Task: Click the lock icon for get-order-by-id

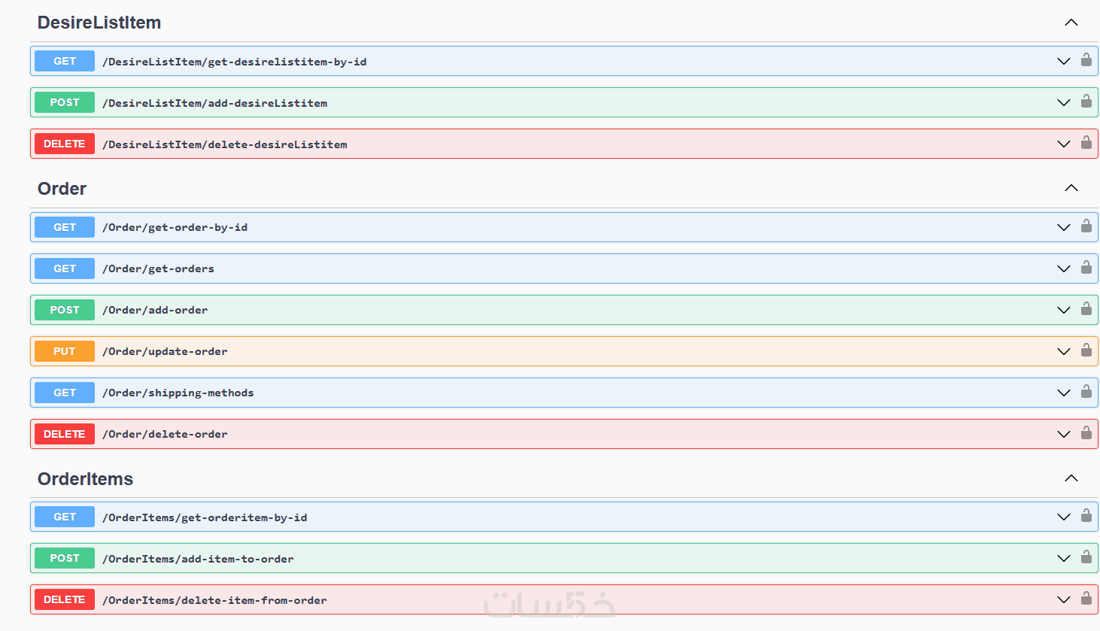Action: (1086, 226)
